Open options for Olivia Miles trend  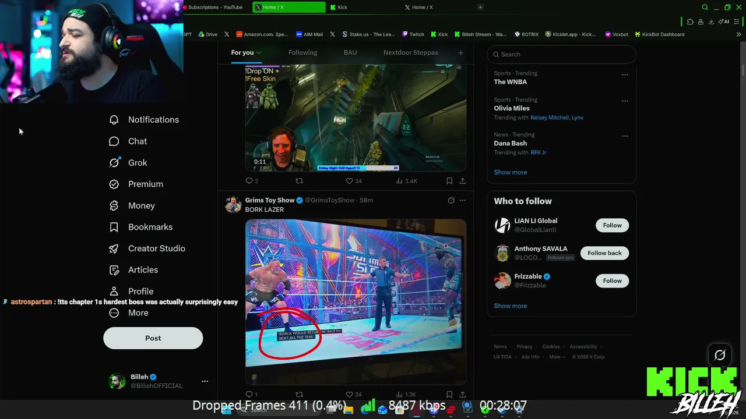[625, 101]
